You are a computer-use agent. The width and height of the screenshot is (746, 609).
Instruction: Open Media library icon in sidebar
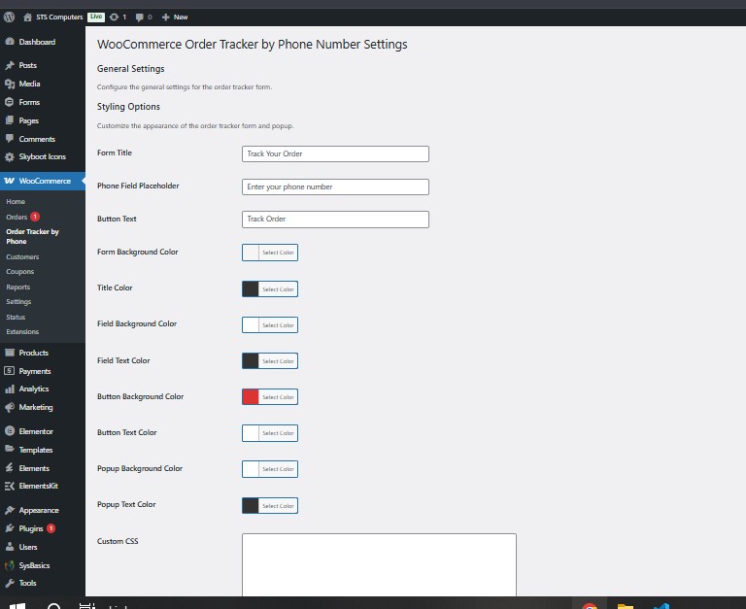[x=10, y=84]
